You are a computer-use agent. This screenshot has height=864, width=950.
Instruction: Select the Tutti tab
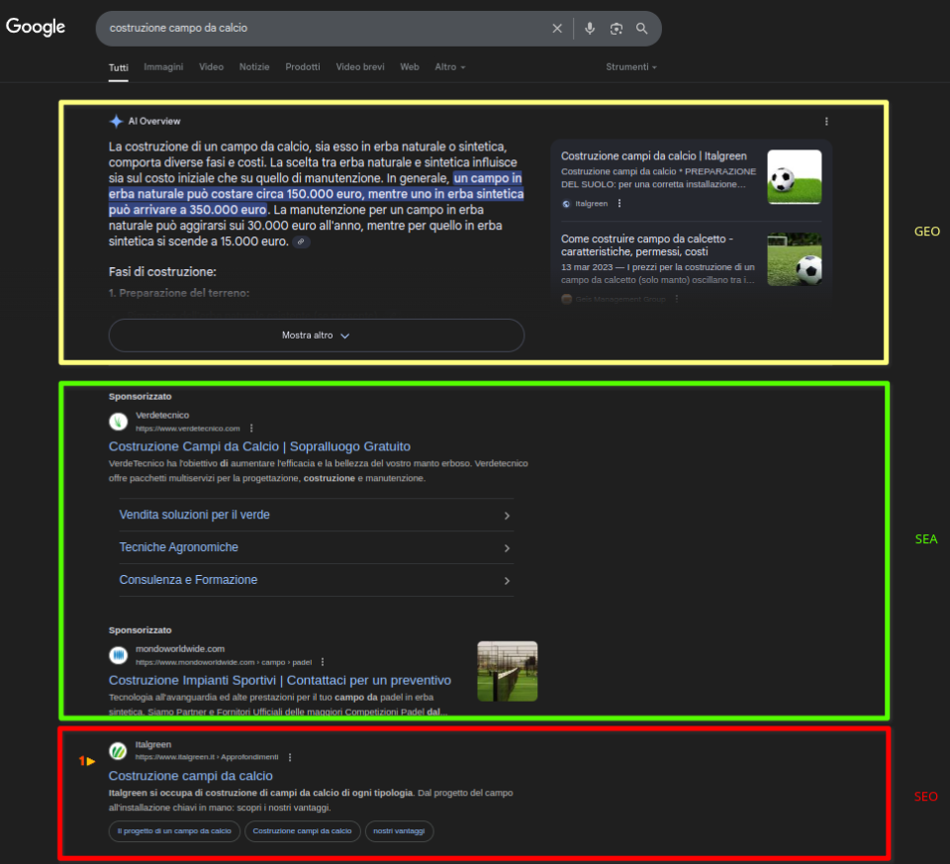pyautogui.click(x=118, y=67)
